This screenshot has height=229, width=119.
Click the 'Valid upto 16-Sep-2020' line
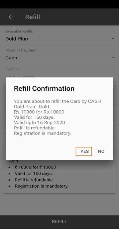pos(39,122)
